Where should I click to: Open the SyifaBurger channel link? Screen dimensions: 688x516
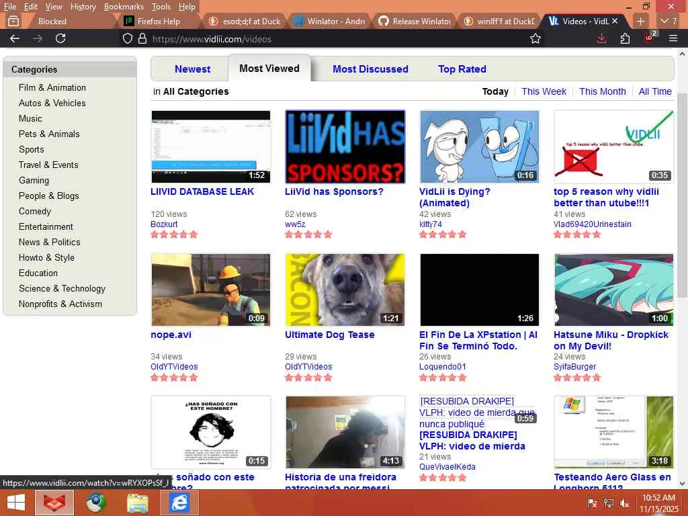575,366
